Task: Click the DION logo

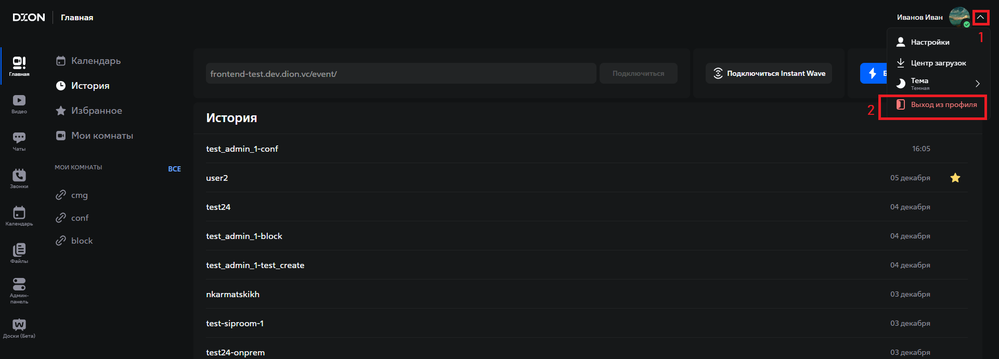Action: click(29, 17)
